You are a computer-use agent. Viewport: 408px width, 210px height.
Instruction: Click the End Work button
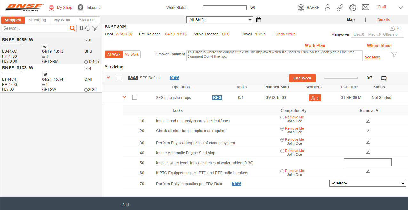302,78
